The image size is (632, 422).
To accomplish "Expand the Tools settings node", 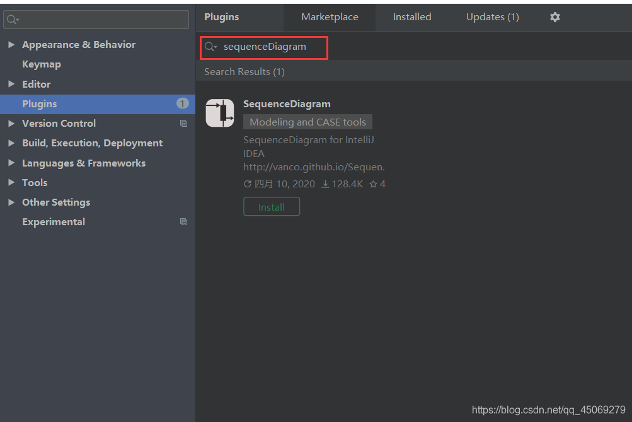I will 11,182.
